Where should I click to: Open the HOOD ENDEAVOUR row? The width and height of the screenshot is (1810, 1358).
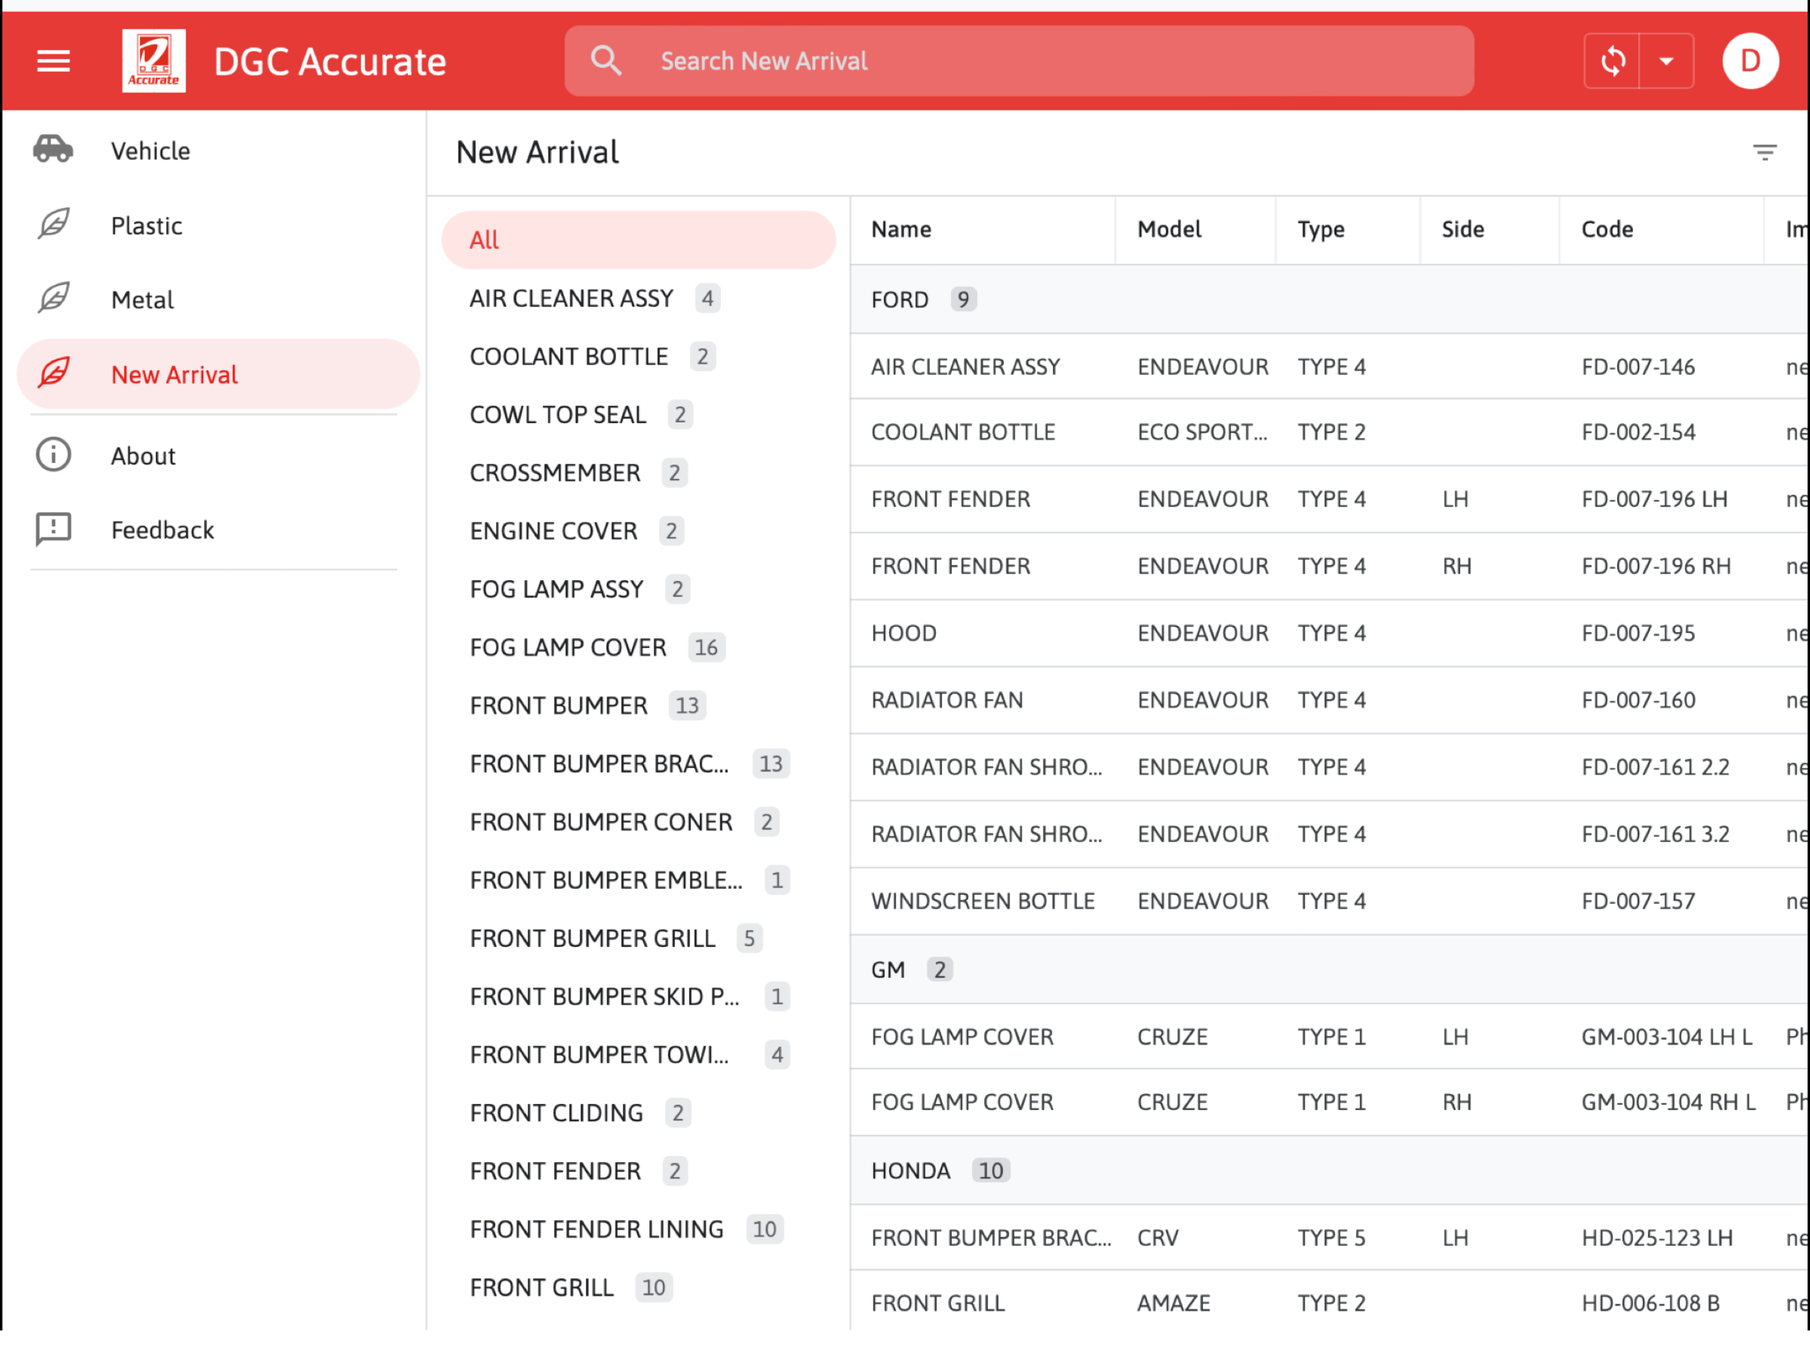point(1330,634)
